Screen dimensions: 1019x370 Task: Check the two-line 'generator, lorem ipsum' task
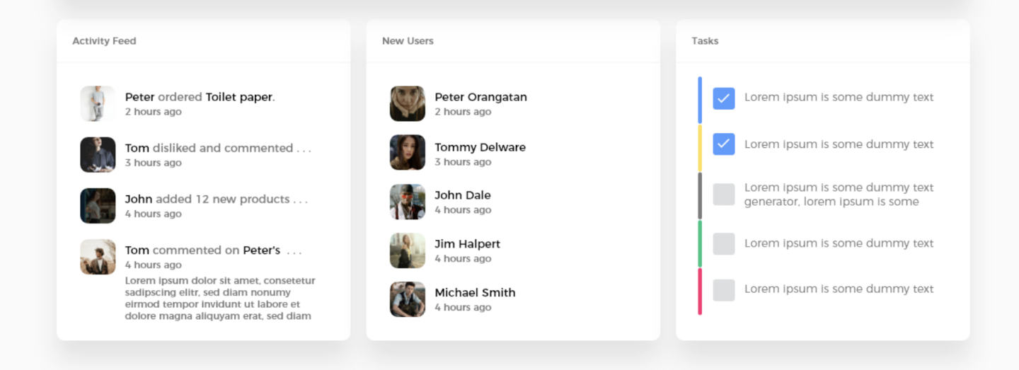point(723,195)
